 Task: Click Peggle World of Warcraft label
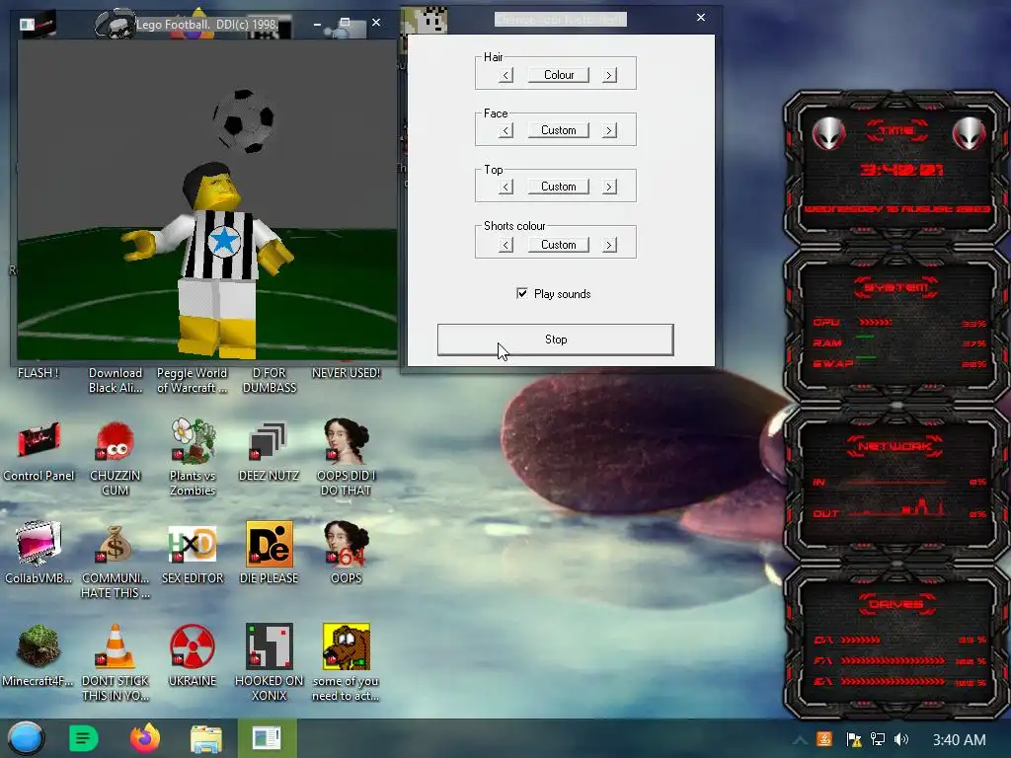(x=193, y=380)
